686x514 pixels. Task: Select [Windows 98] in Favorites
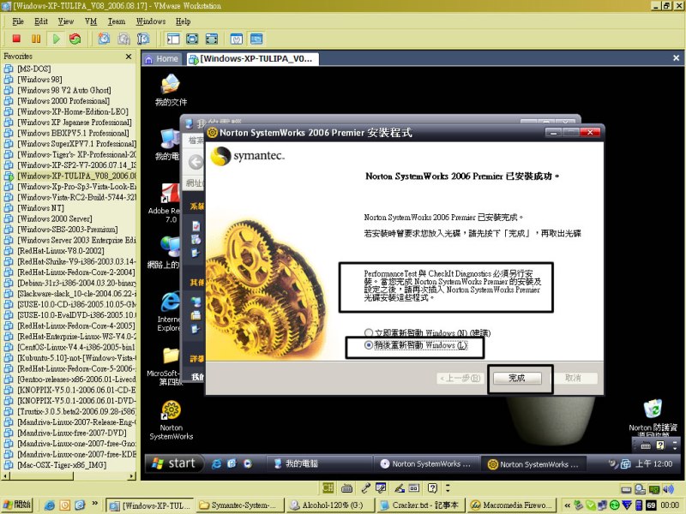[39, 80]
